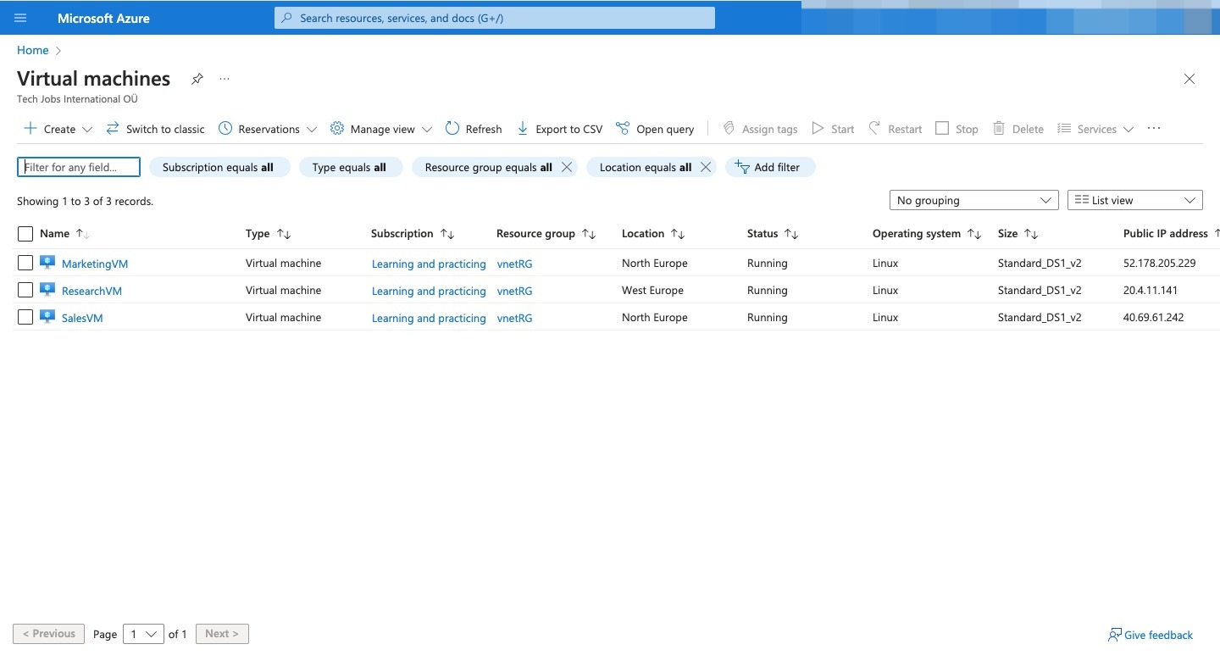Click the Next page button

point(222,634)
